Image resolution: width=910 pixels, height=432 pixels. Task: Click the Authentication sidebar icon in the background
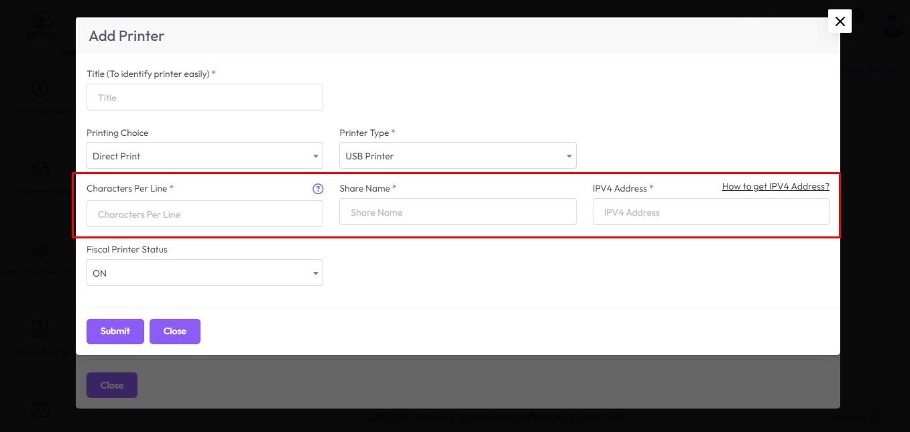[40, 88]
